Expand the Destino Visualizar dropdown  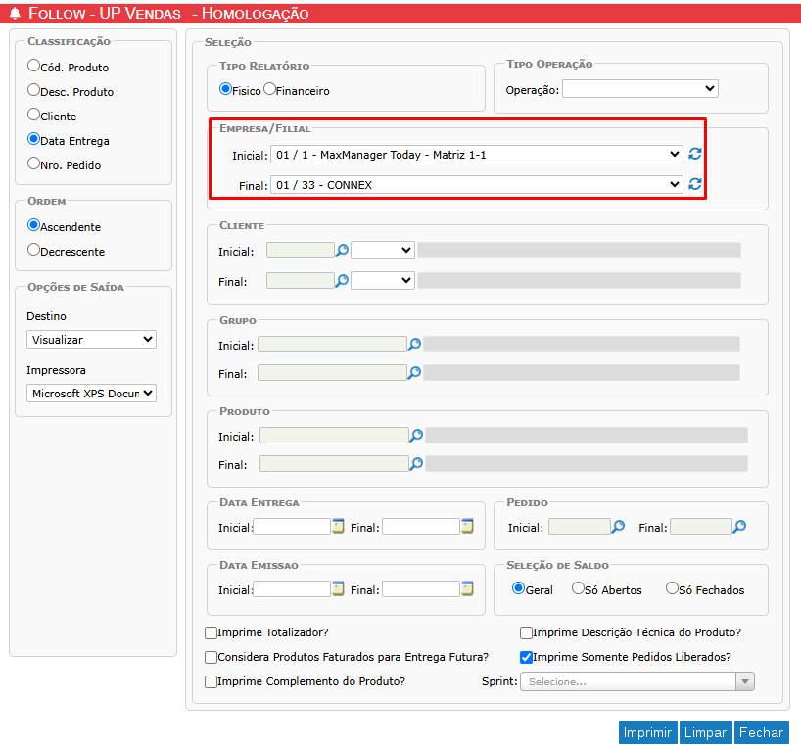[91, 340]
